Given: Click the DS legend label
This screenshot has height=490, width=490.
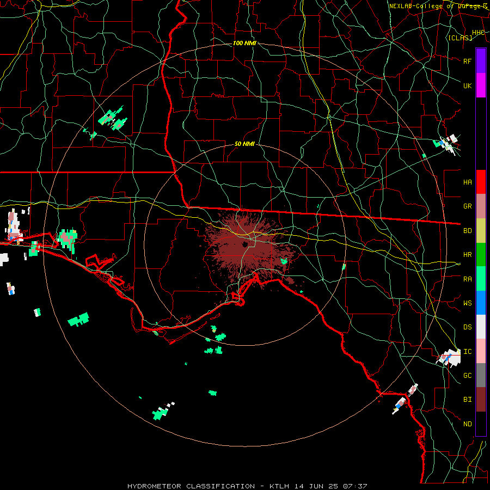Looking at the screenshot, I should click(x=468, y=327).
